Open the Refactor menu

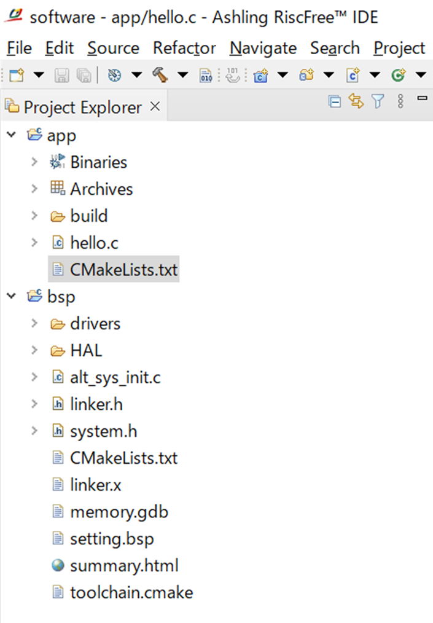pyautogui.click(x=184, y=48)
